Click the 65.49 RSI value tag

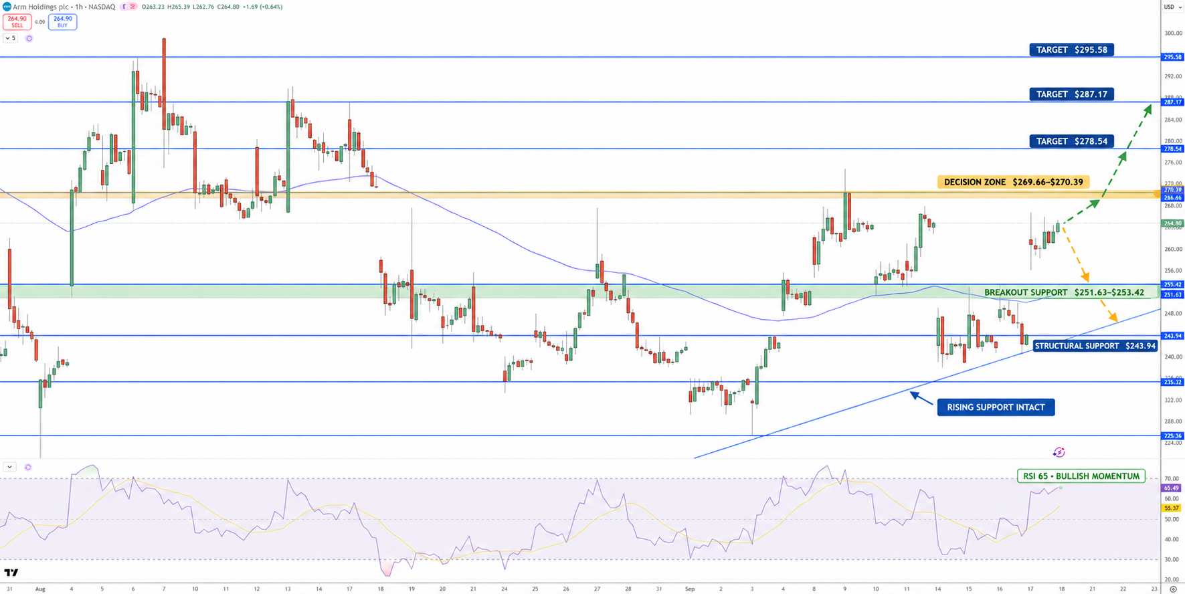(x=1171, y=488)
